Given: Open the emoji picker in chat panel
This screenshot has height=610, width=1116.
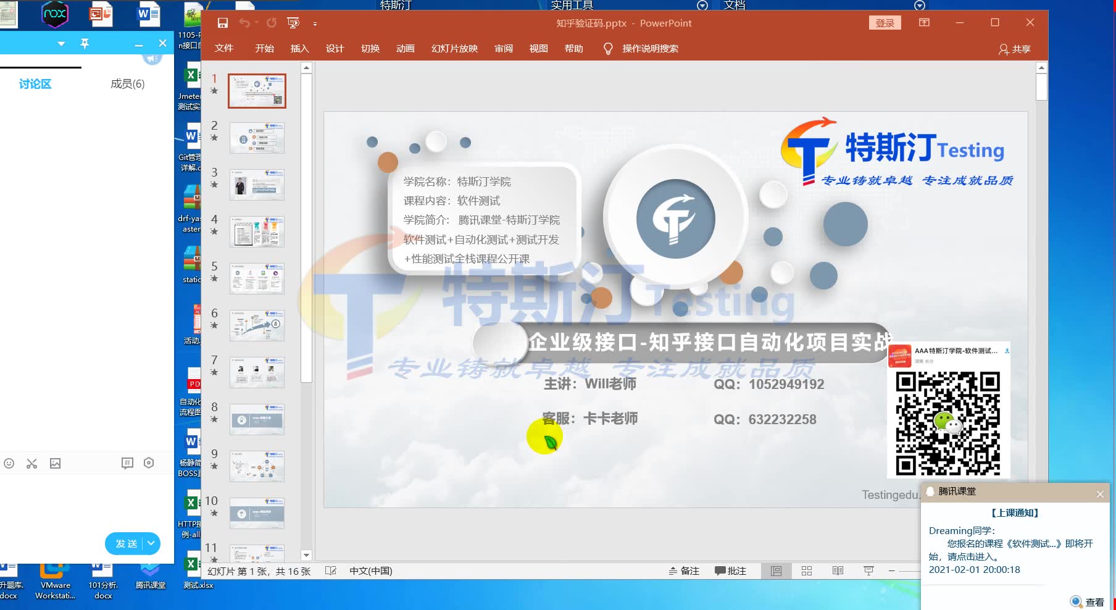Looking at the screenshot, I should pyautogui.click(x=9, y=463).
